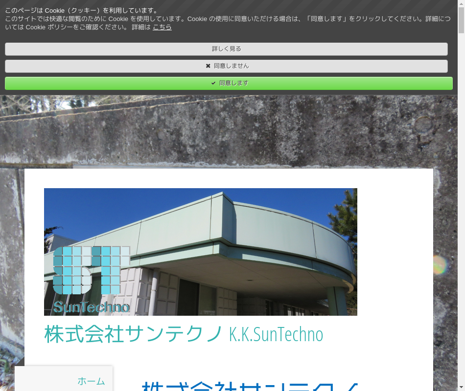Click the X icon beside 同意しません
465x391 pixels.
tap(208, 66)
